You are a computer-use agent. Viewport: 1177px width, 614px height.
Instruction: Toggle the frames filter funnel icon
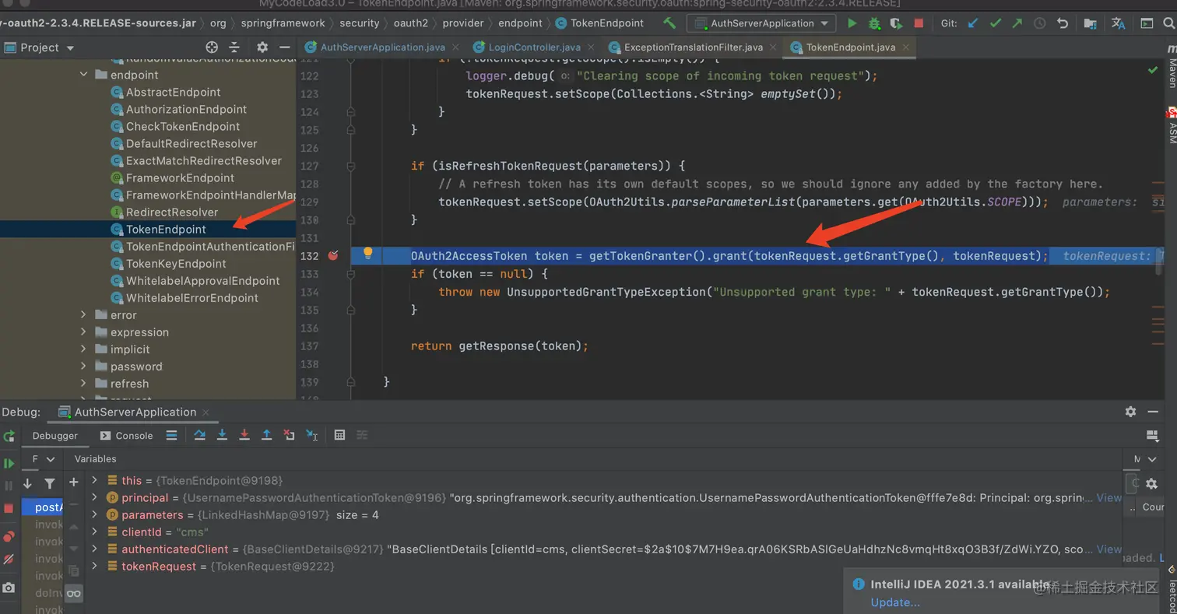(50, 483)
